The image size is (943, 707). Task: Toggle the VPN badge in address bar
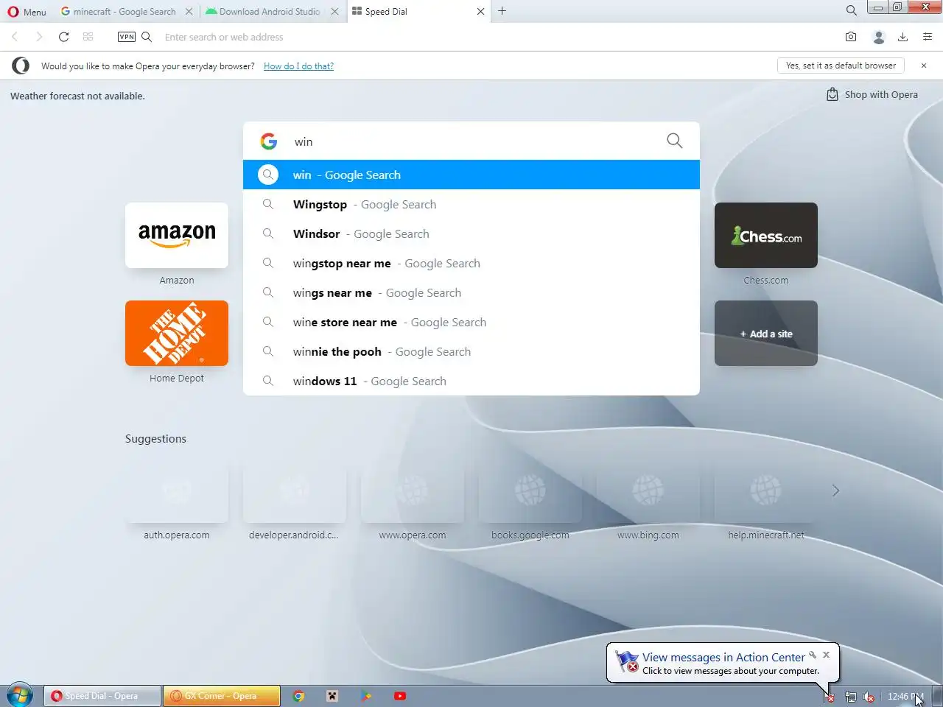tap(127, 37)
